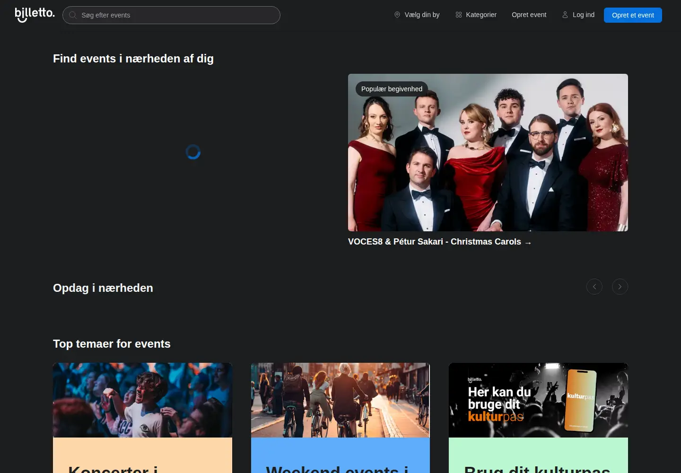Screen dimensions: 681x473
Task: Click the previous carousel arrow
Action: coord(594,287)
